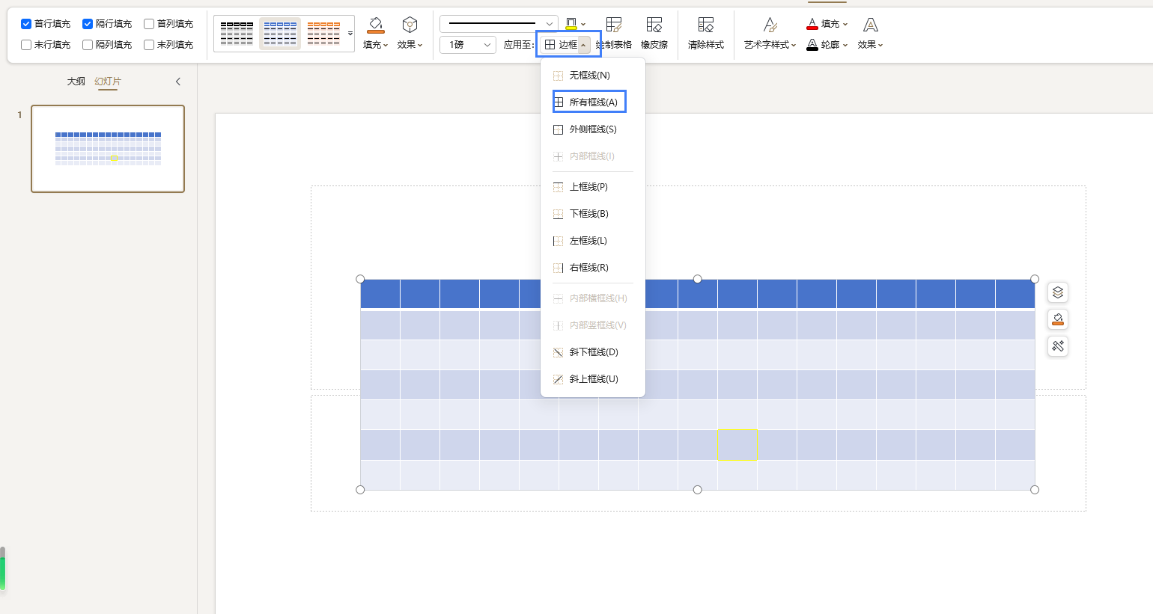Click the table effects cube icon
Viewport: 1153px width, 614px height.
410,25
